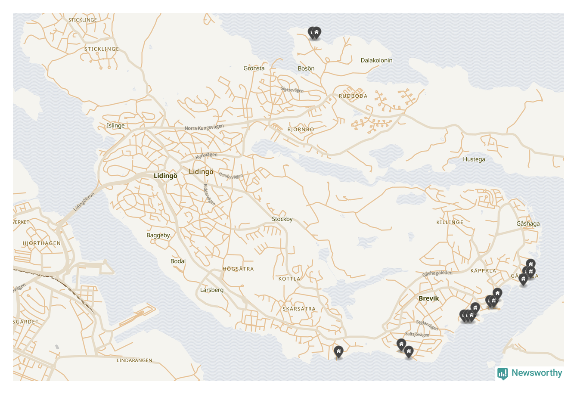Click the house marker directly below Käppala label

click(497, 294)
